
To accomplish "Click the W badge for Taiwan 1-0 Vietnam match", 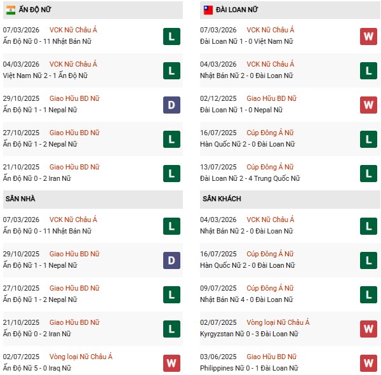I will pos(368,36).
